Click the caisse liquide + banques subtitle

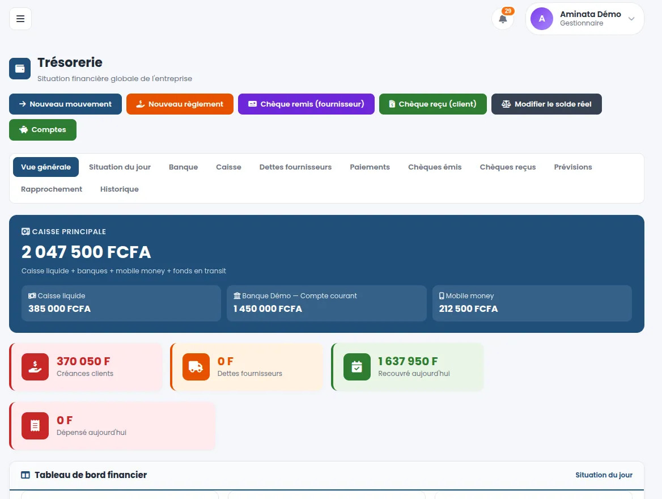pos(124,271)
